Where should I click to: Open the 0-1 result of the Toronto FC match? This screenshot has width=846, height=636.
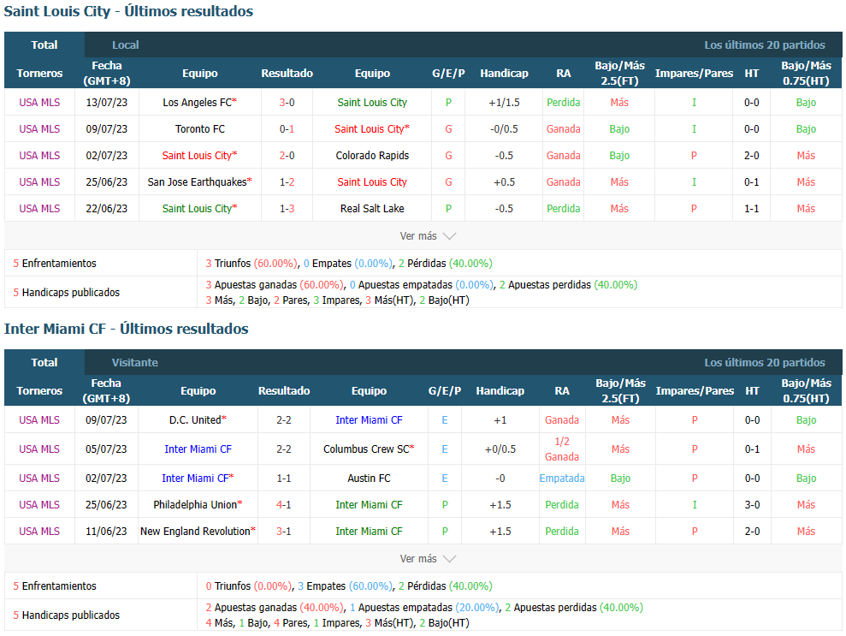(287, 128)
